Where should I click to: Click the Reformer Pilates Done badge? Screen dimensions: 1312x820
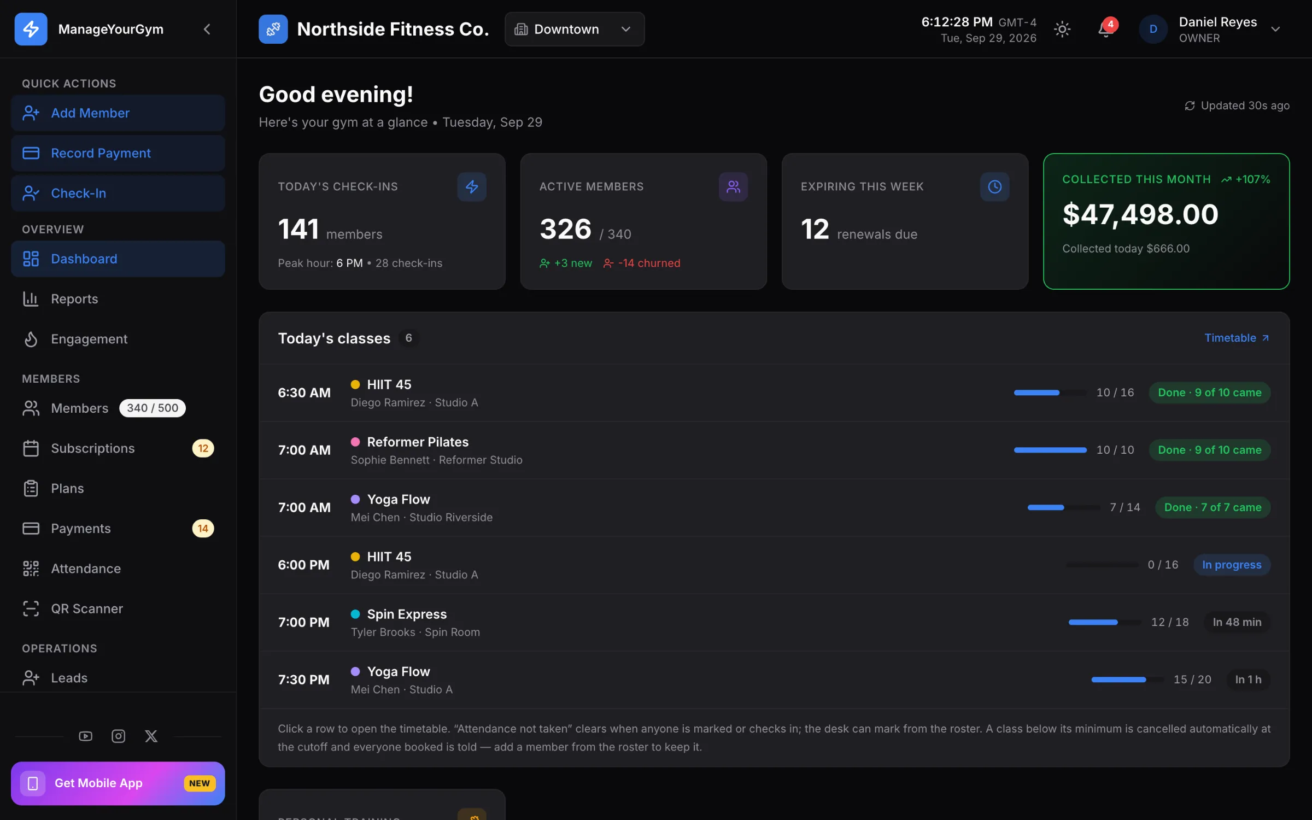click(x=1209, y=450)
